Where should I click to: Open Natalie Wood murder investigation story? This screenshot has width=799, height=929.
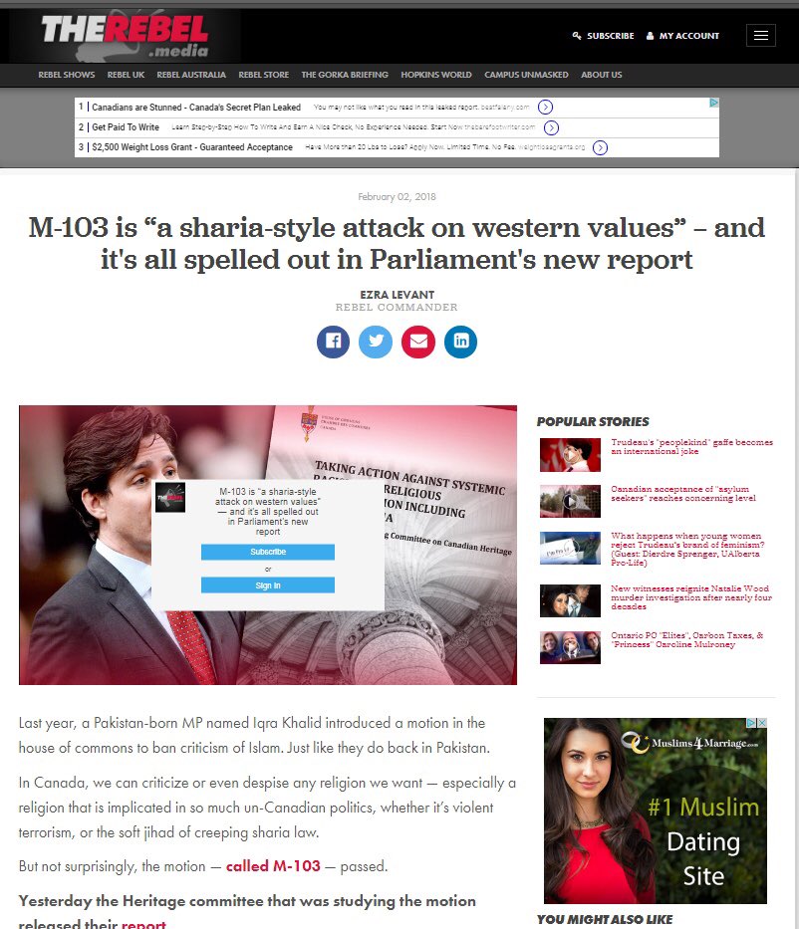point(691,597)
